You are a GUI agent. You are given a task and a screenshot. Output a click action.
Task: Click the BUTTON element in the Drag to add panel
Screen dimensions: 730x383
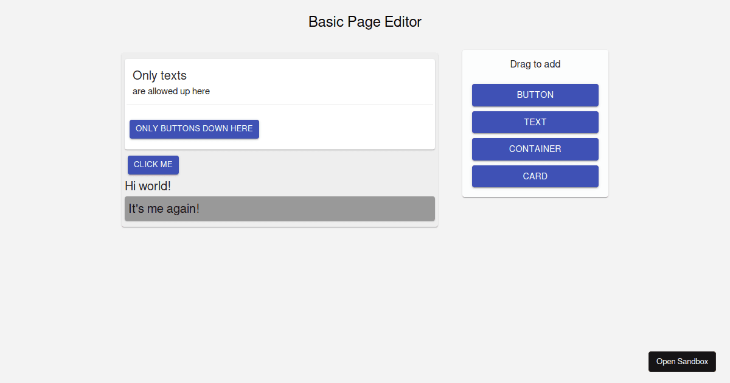[535, 95]
